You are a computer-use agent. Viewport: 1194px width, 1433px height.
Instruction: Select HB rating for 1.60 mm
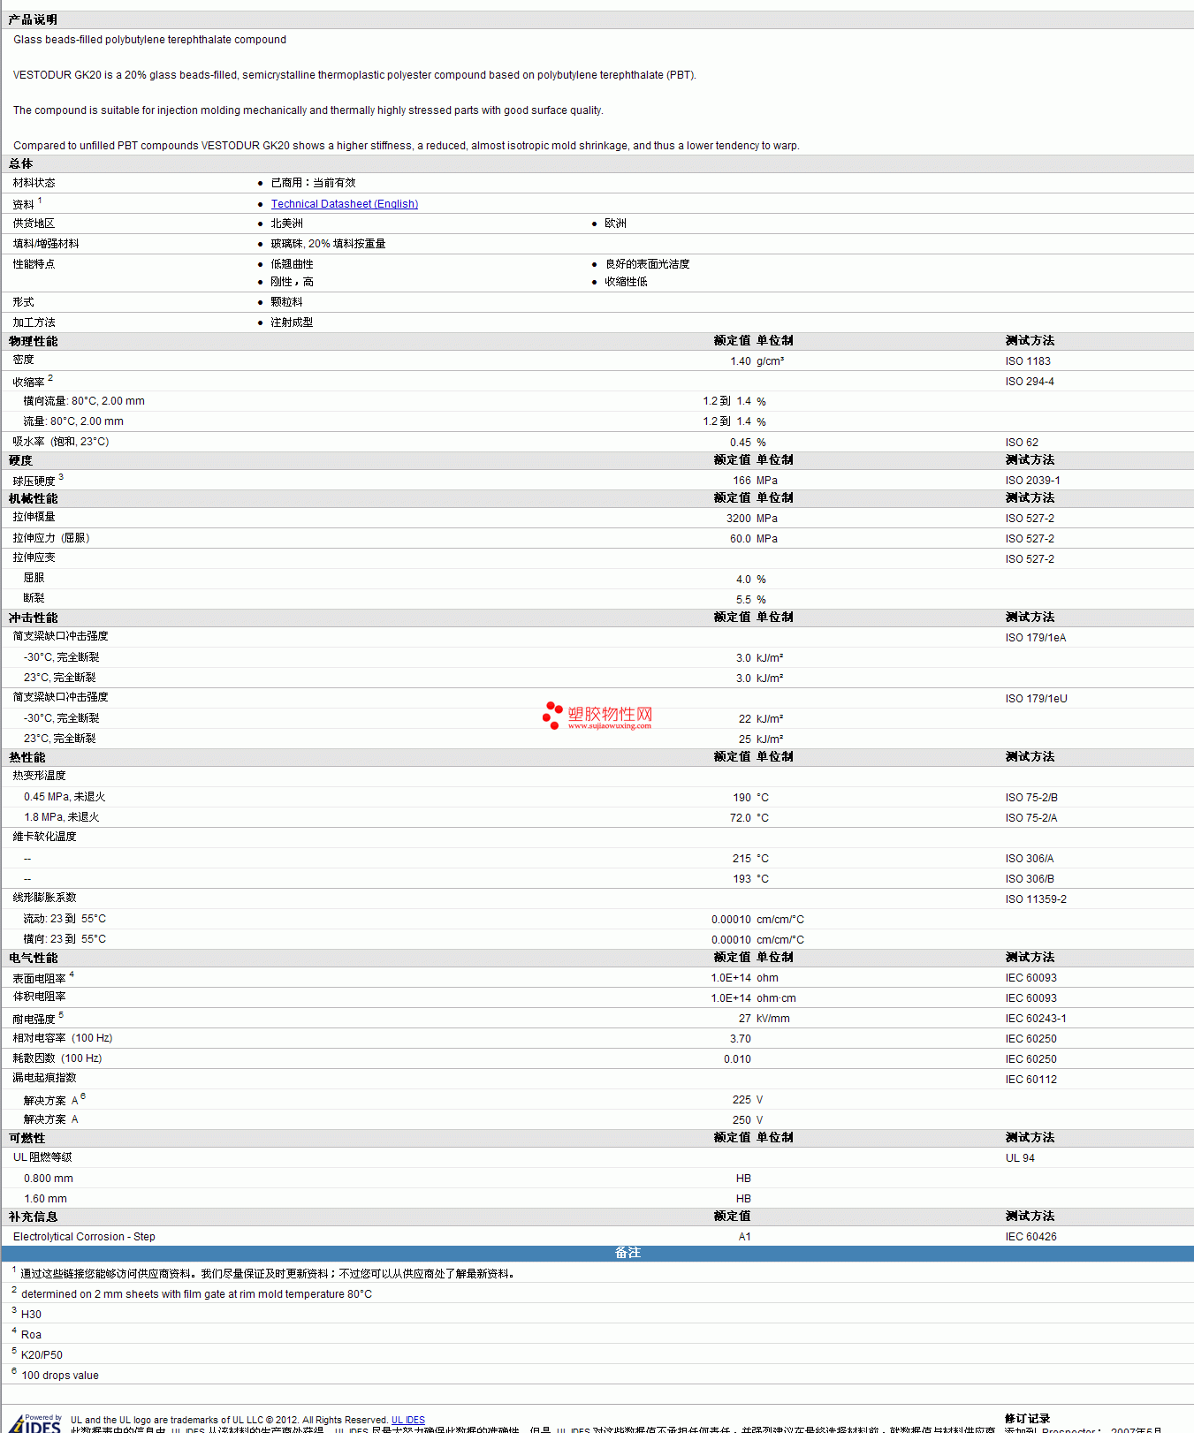[744, 1199]
